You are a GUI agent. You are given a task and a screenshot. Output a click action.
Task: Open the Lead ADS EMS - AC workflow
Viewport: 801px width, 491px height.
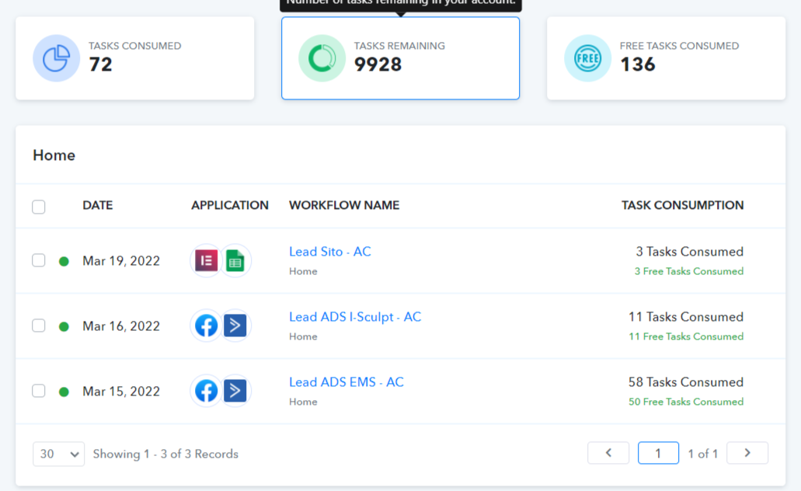[x=347, y=382]
